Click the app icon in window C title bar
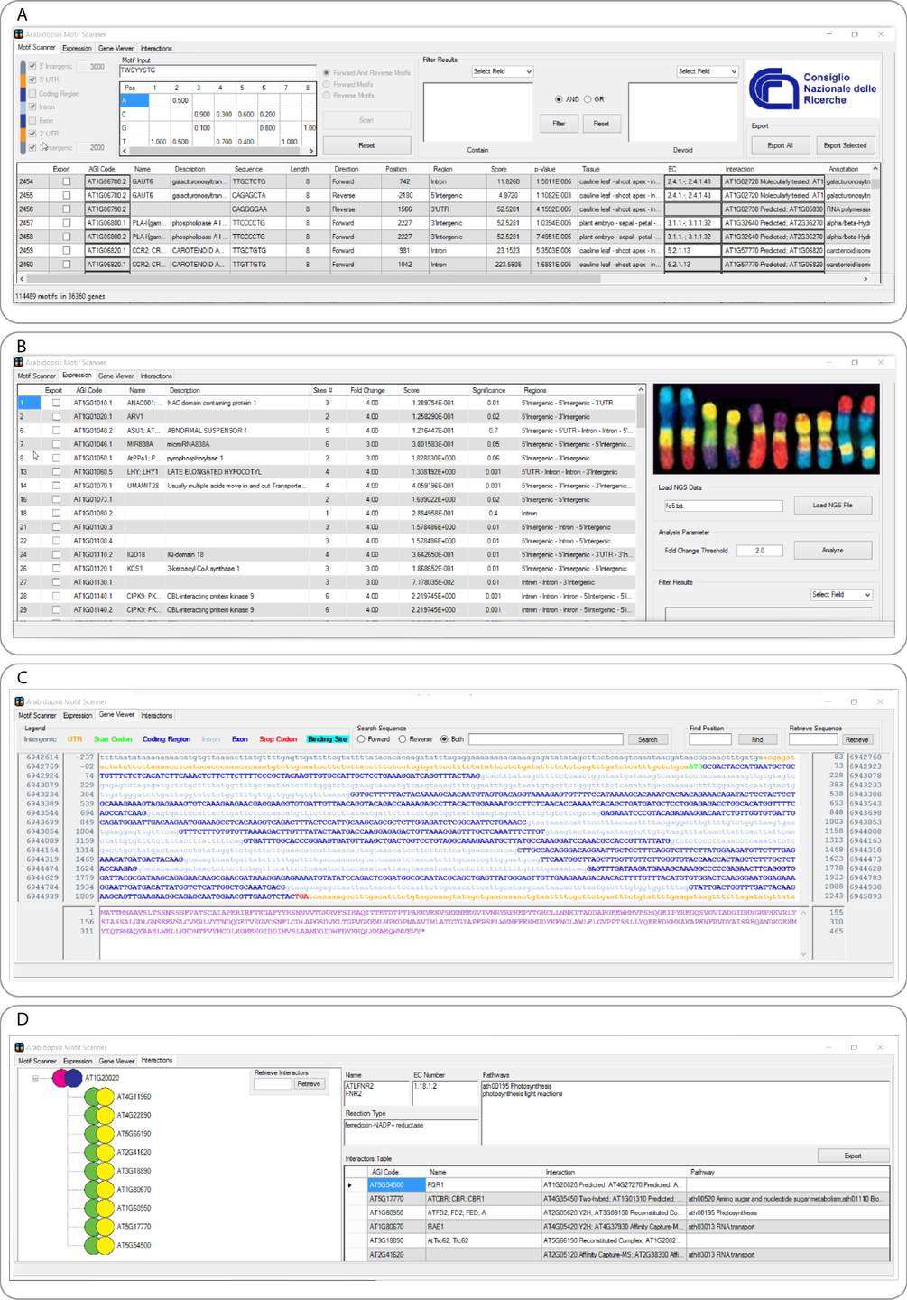This screenshot has width=907, height=1300. tap(19, 701)
